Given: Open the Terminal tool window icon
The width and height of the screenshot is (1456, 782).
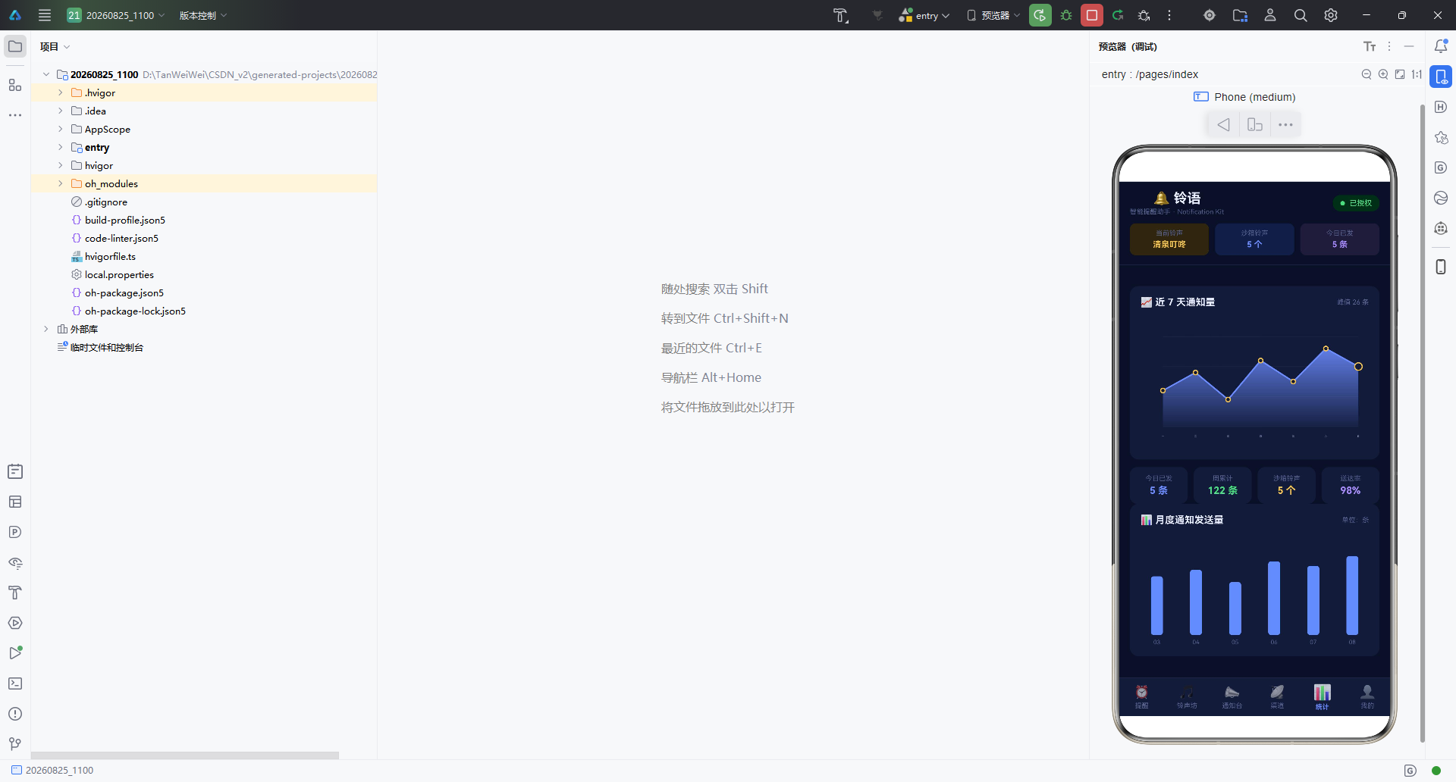Looking at the screenshot, I should point(15,683).
